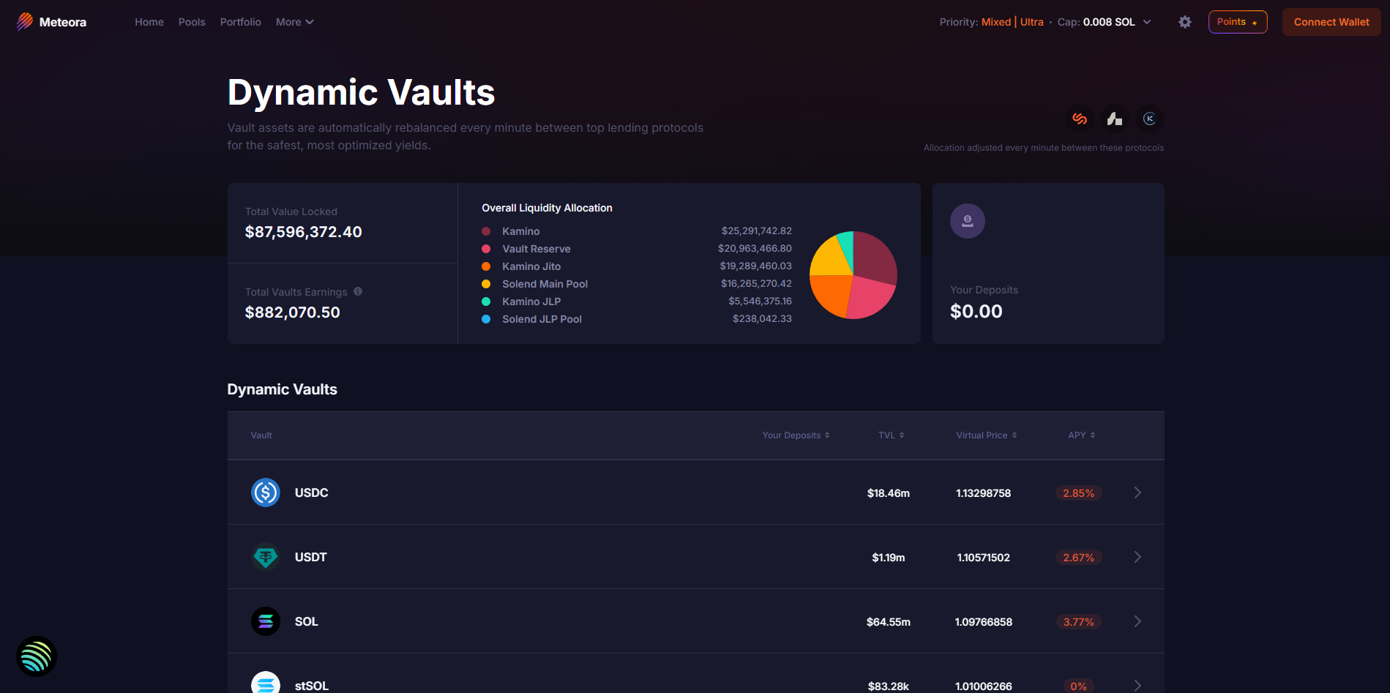Expand the More navigation dropdown
The width and height of the screenshot is (1390, 693).
[x=294, y=22]
